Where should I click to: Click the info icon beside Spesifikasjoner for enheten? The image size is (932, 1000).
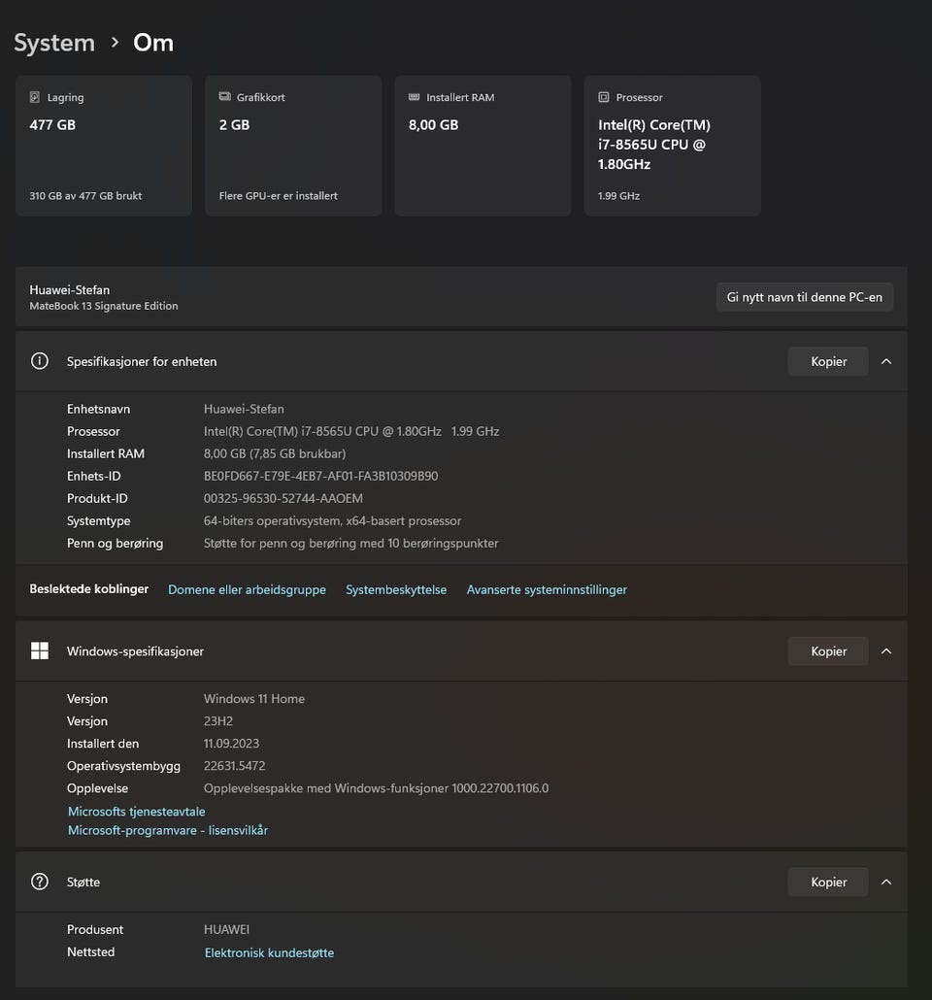coord(40,361)
